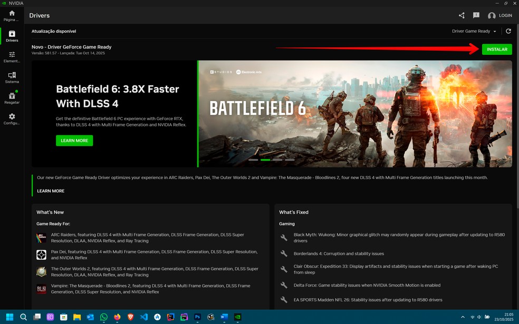Viewport: 519px width, 324px height.
Task: Jump to the last carousel slide indicator
Action: (290, 160)
